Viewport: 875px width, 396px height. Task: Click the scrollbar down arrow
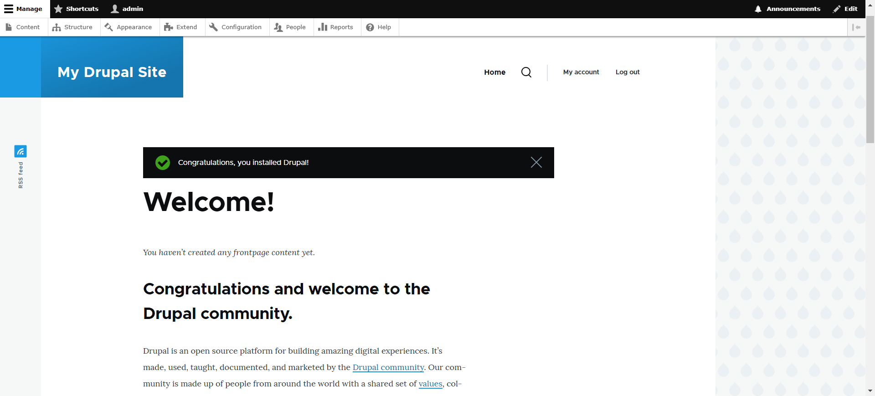[870, 391]
